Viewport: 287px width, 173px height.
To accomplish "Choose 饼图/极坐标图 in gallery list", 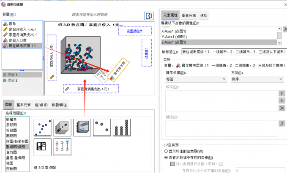I will [17, 141].
